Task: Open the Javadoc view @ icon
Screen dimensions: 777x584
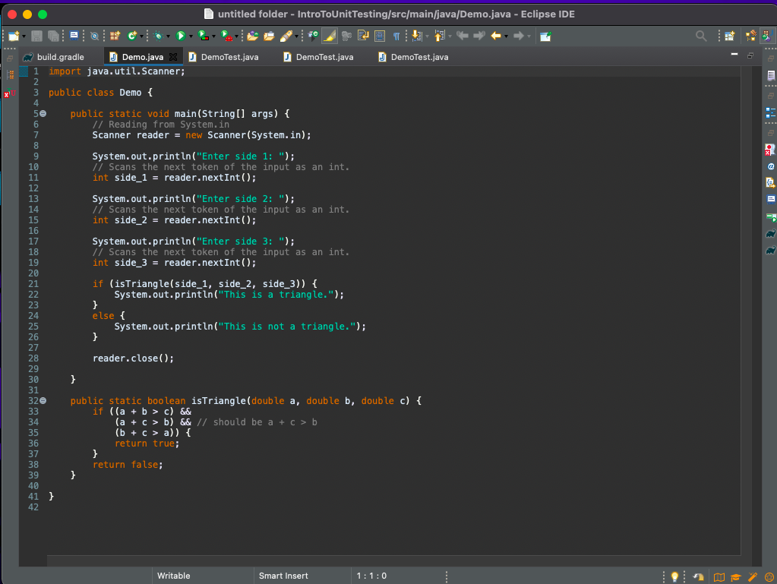Action: click(x=771, y=166)
